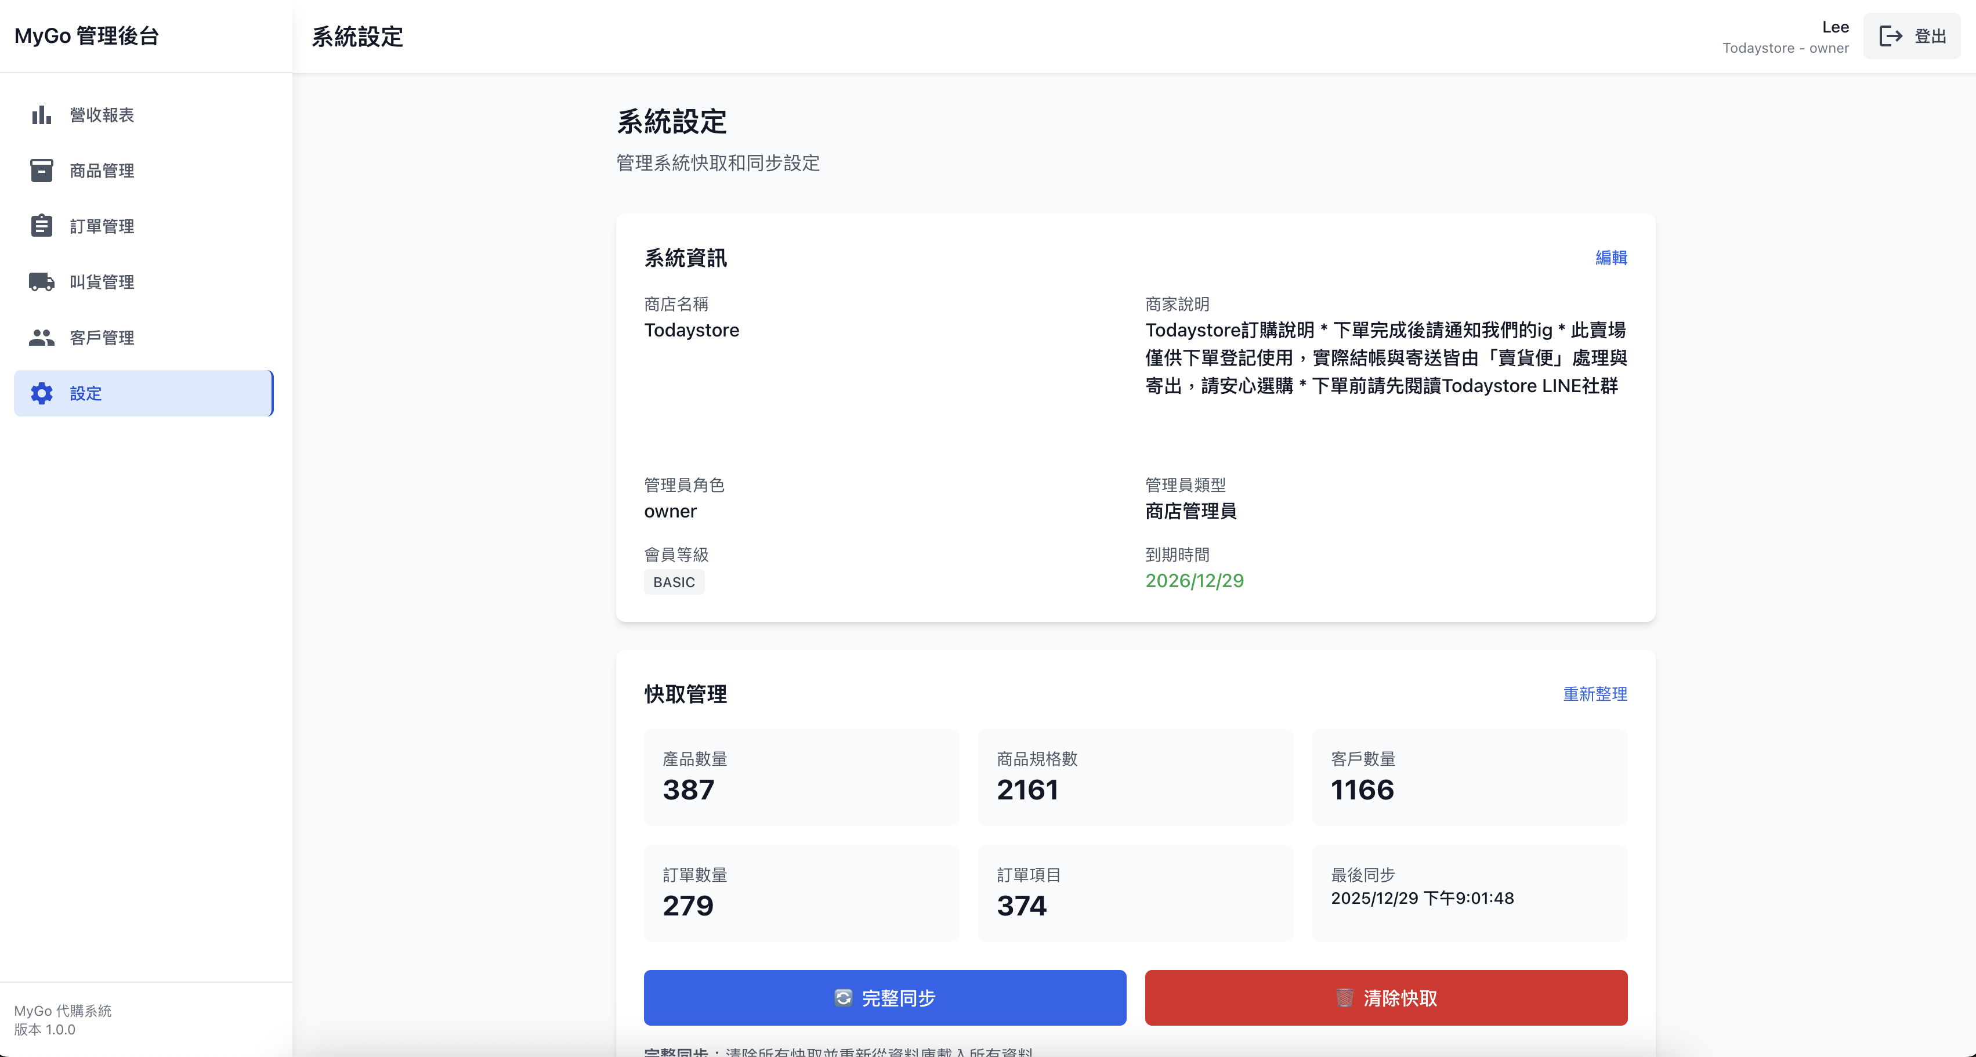Click the 產品數量 stat card showing 387
1976x1057 pixels.
[x=801, y=777]
